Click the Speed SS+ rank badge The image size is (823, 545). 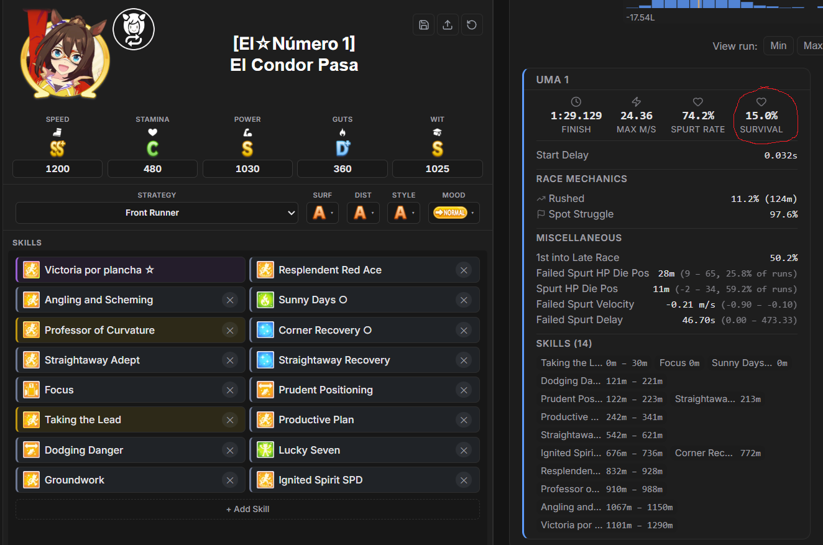[57, 149]
